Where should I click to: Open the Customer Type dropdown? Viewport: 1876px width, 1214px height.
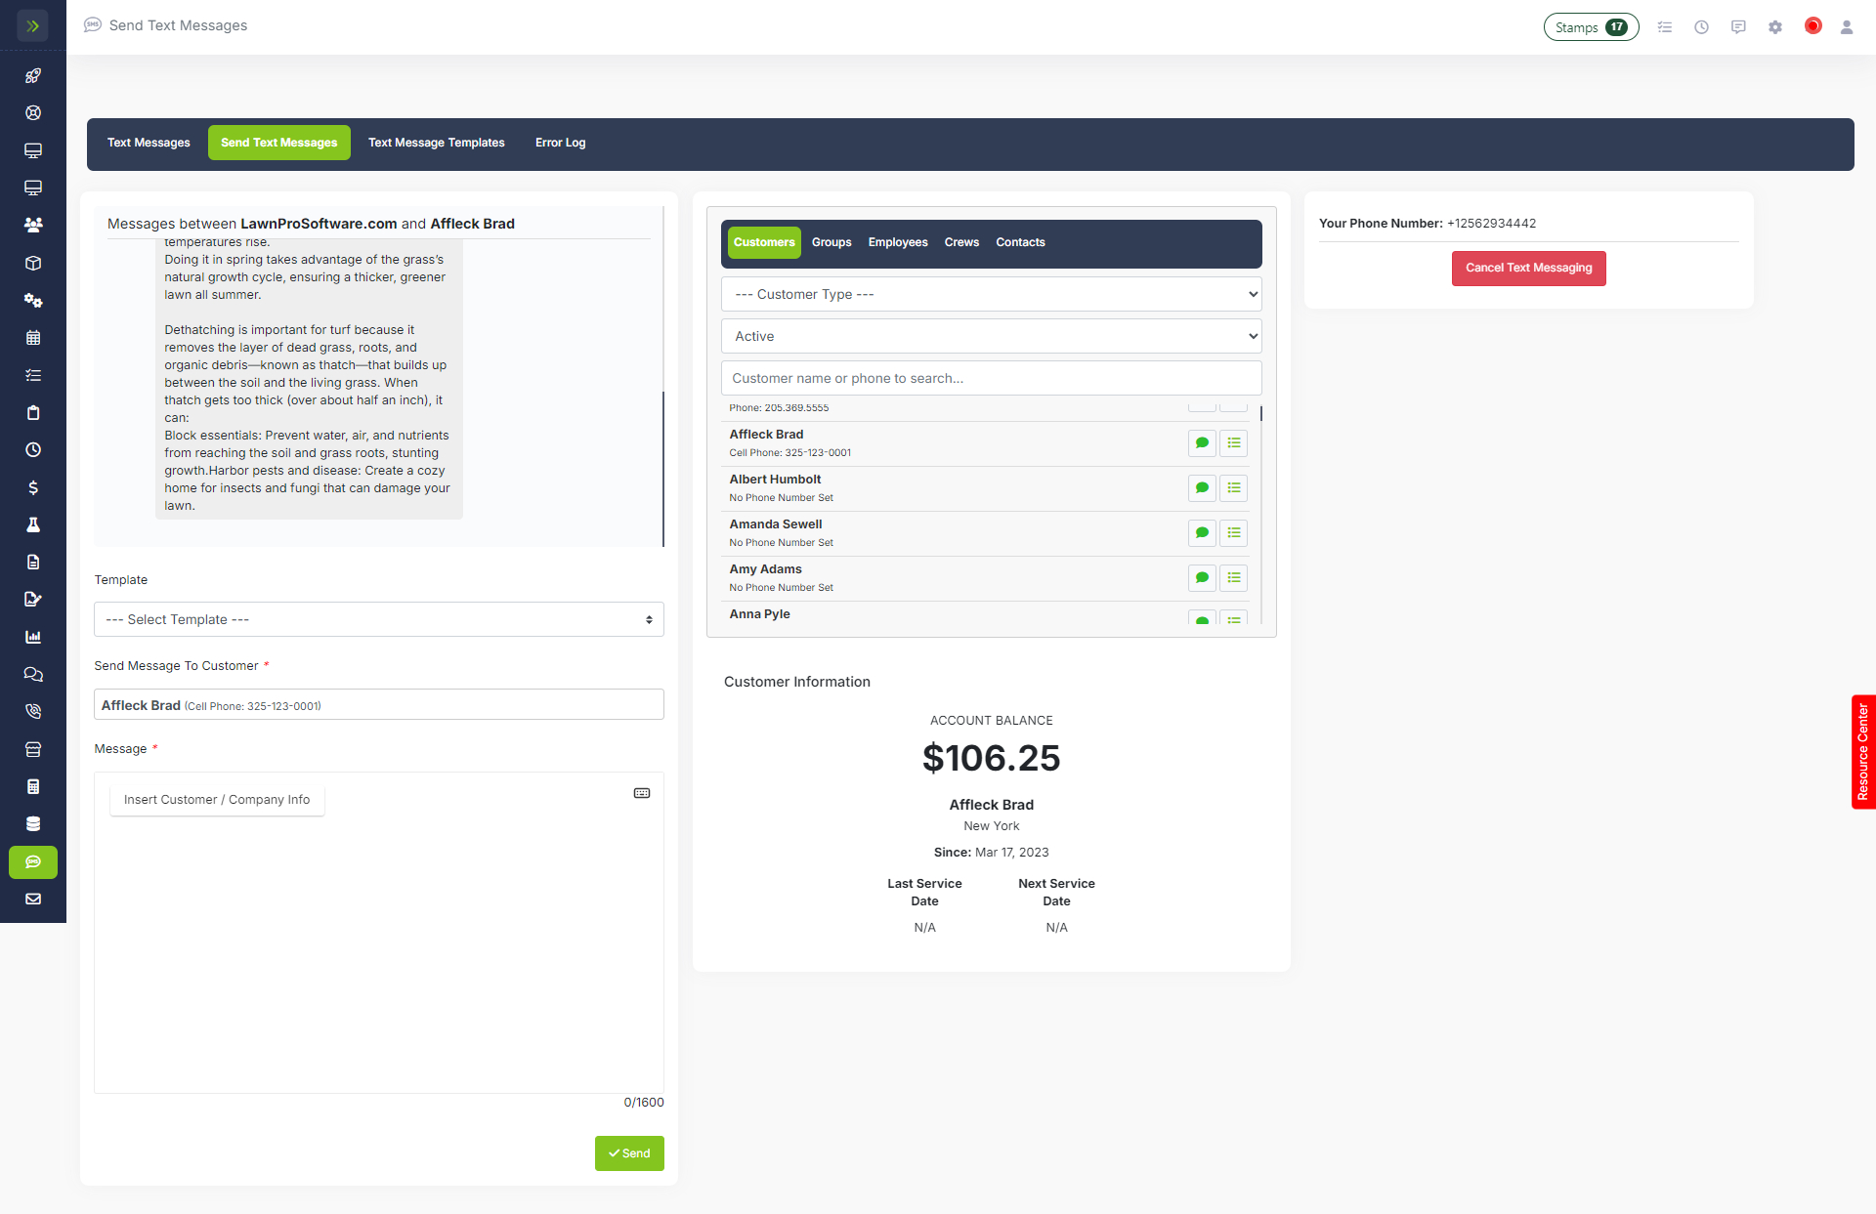coord(991,294)
